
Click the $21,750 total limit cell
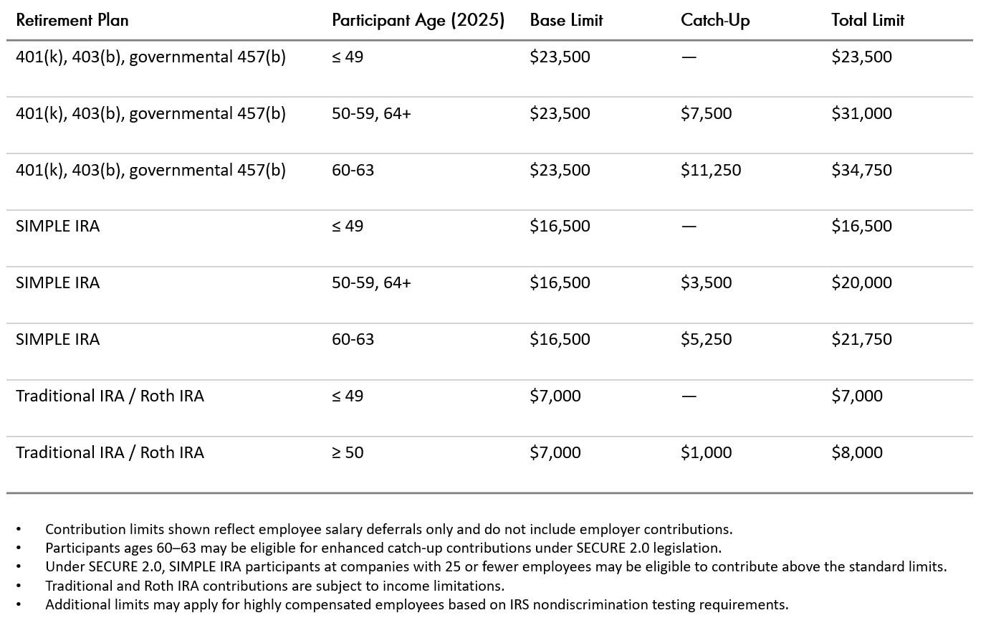tap(861, 339)
